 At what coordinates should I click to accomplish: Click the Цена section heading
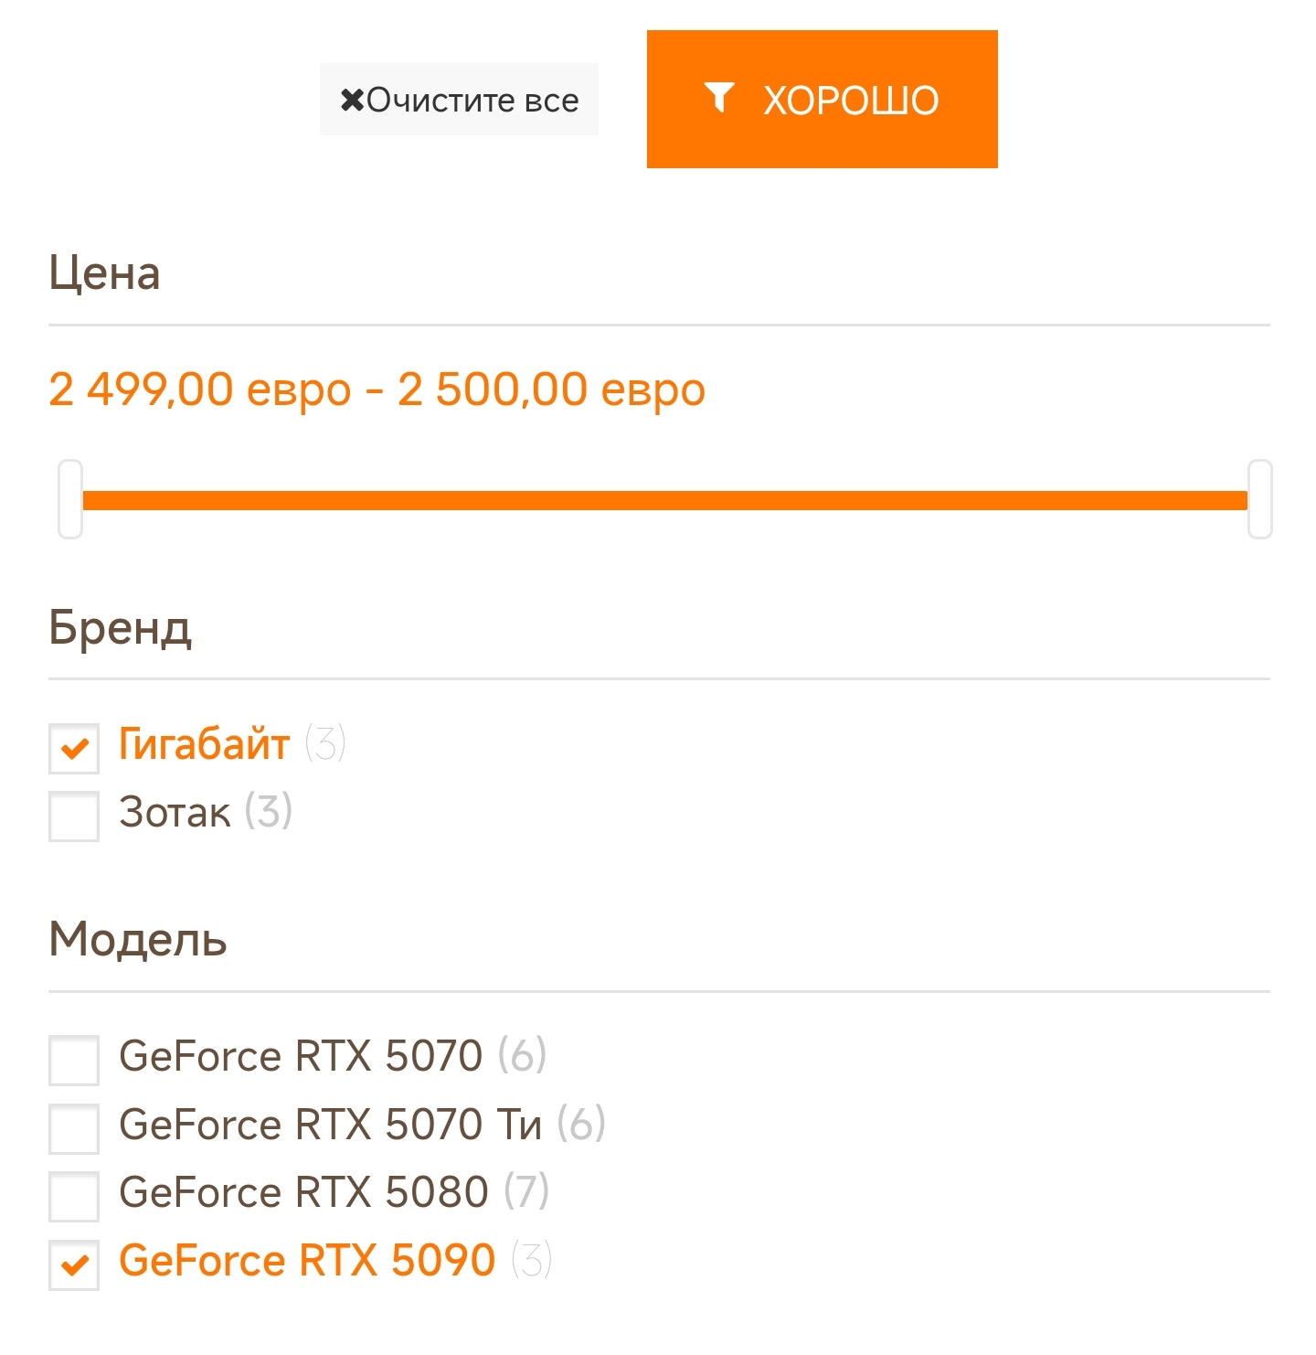coord(104,273)
